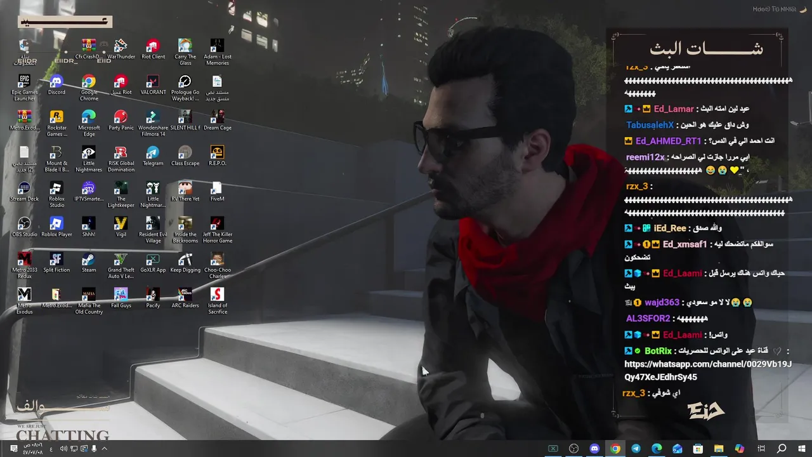Open Party Panic desktop shortcut
Screen dimensions: 812x457
(121, 121)
